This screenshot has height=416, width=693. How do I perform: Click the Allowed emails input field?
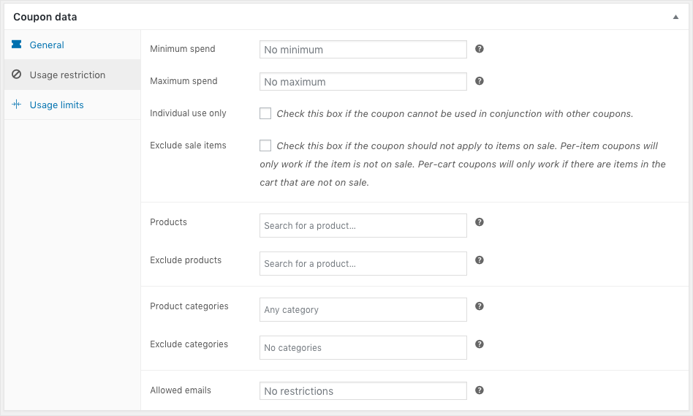pos(363,391)
